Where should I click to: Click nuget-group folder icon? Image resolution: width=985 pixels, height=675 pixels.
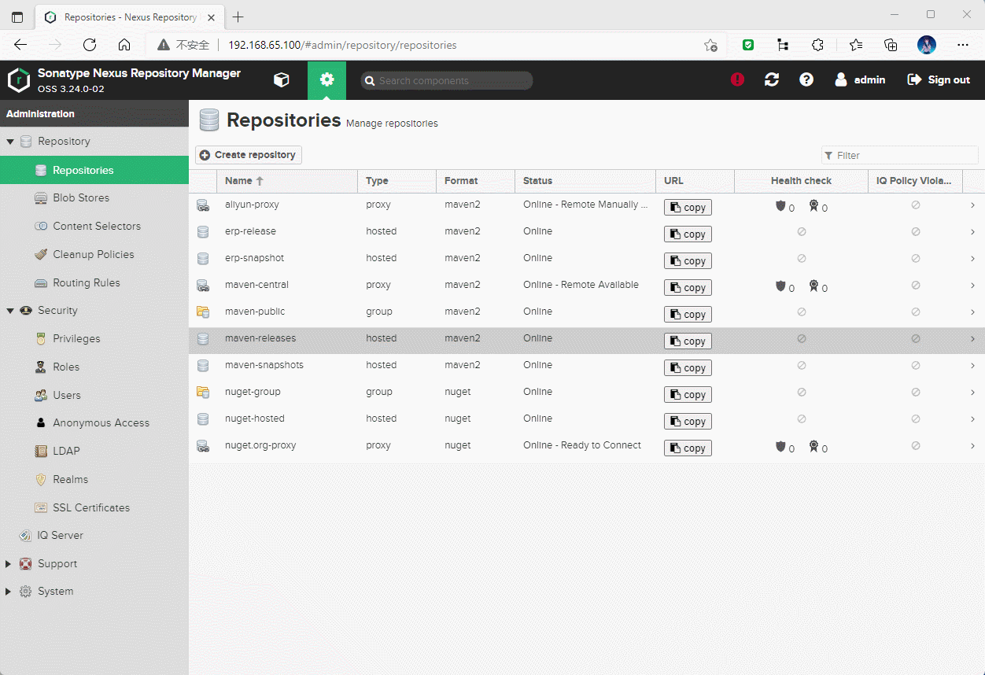click(x=203, y=393)
